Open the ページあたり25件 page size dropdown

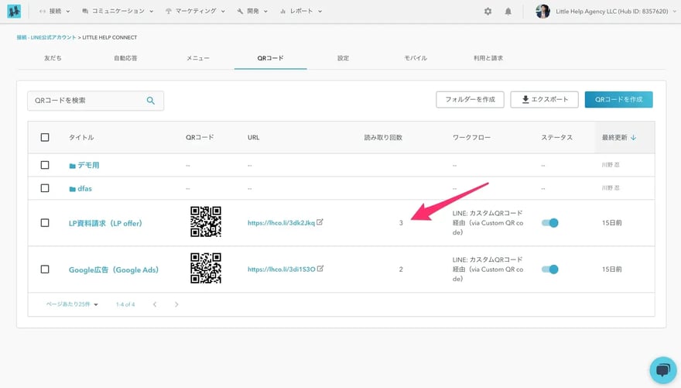[72, 304]
